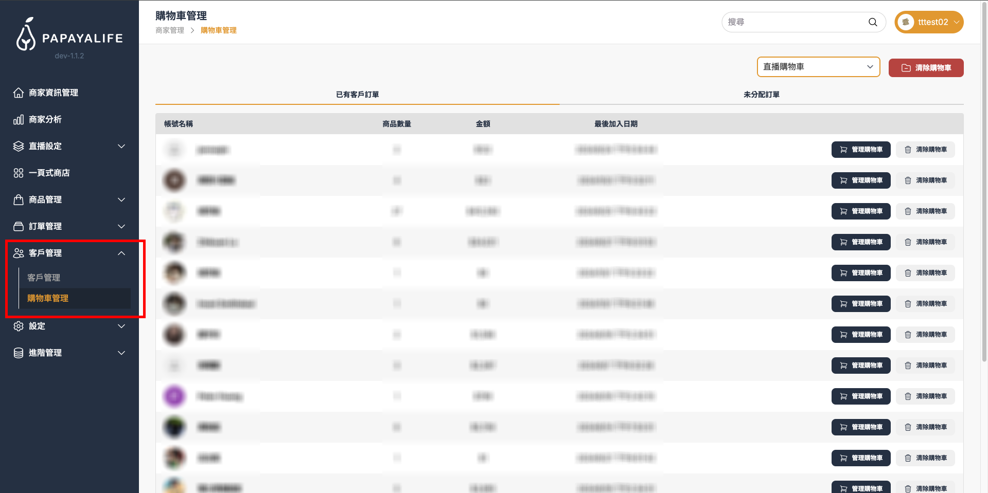
Task: Click the purple customer avatar
Action: tap(174, 396)
